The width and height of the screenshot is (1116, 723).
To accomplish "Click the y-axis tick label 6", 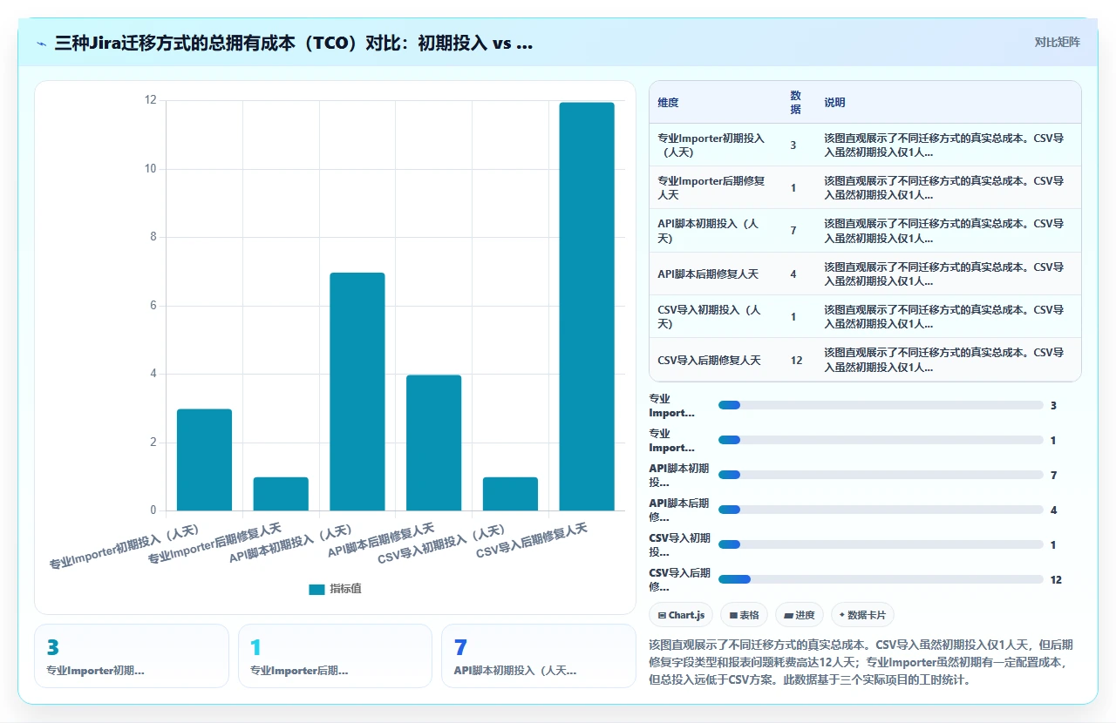I will (153, 306).
